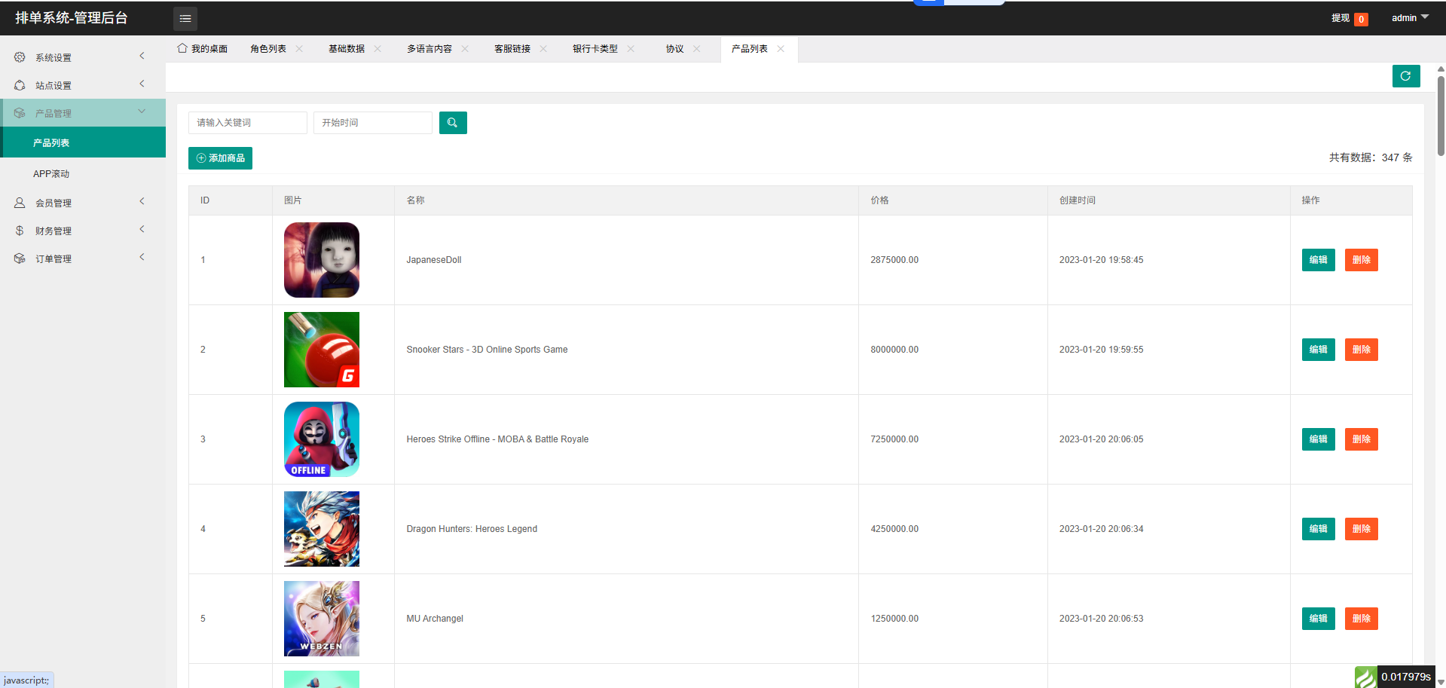The width and height of the screenshot is (1446, 688).
Task: Open the APP滚动 submenu item
Action: [51, 174]
